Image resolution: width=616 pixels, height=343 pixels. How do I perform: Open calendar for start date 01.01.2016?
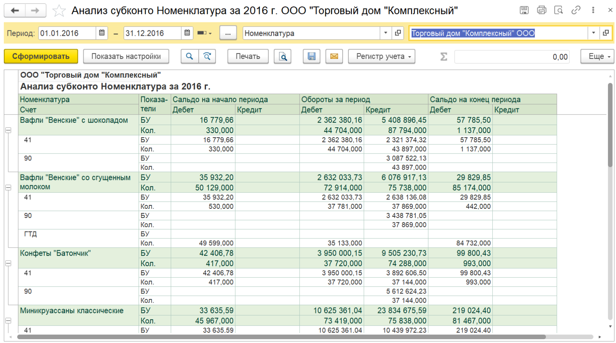(x=102, y=33)
